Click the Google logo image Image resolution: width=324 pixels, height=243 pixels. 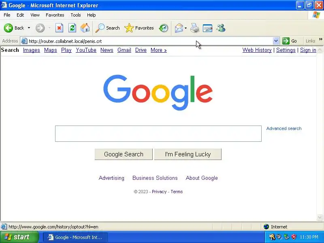[x=158, y=92]
